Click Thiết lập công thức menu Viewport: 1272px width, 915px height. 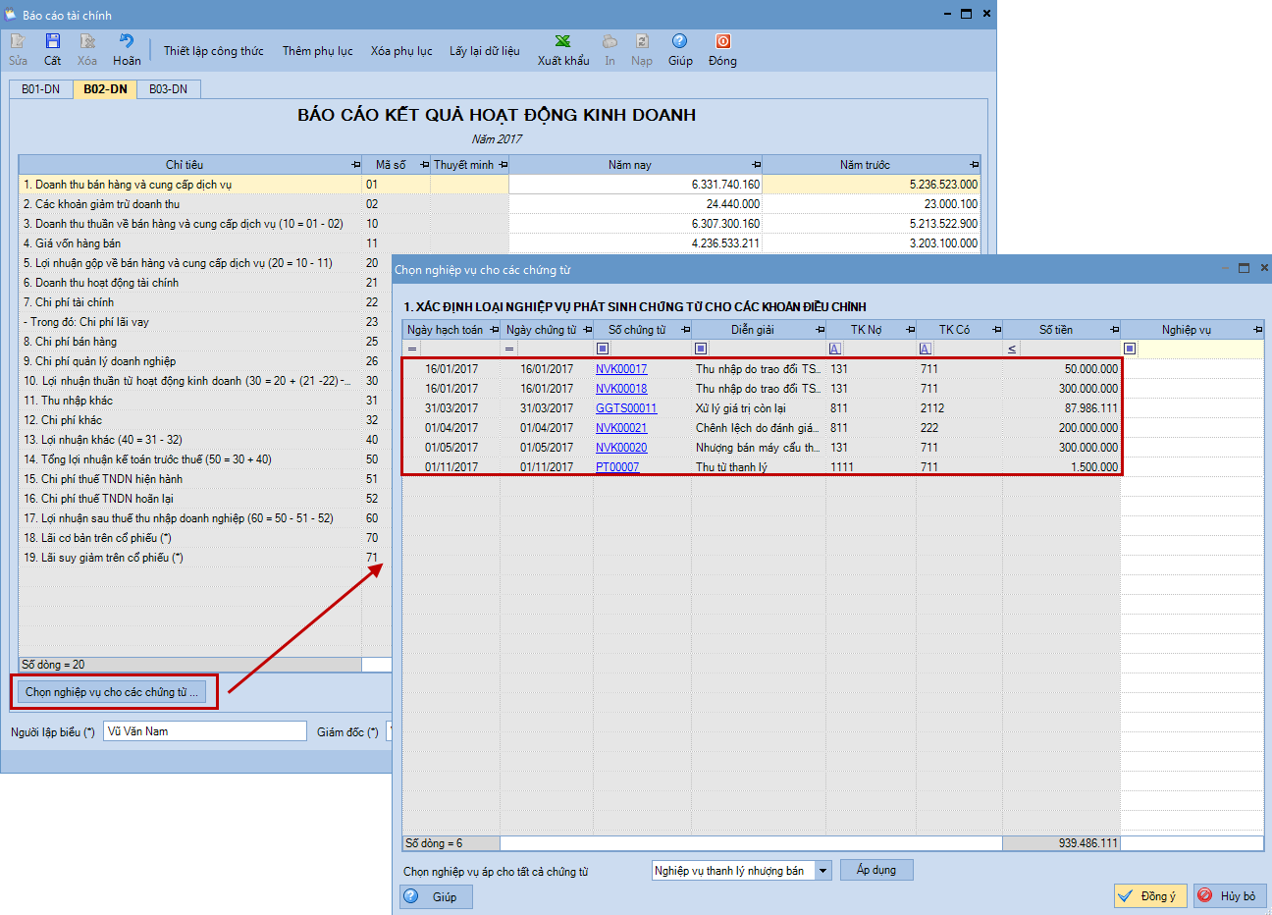(213, 51)
